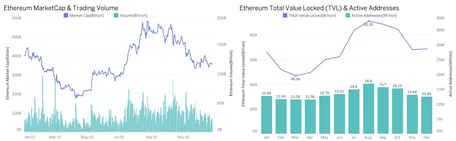Click the Market Cap(Billion) legend color swatch
Screen dimensions: 456x141
[66, 15]
